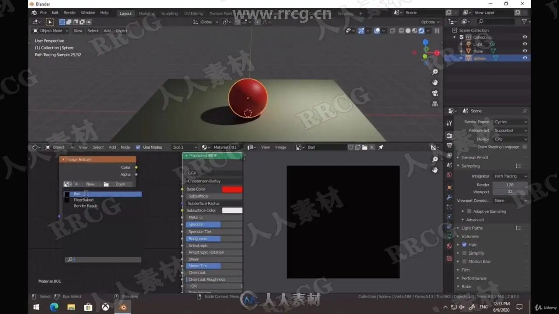
Task: Pause viewport render preview
Action: (437, 31)
